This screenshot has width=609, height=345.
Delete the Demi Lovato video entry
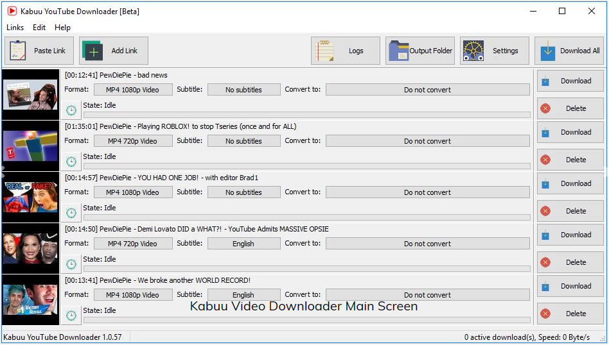pyautogui.click(x=570, y=262)
